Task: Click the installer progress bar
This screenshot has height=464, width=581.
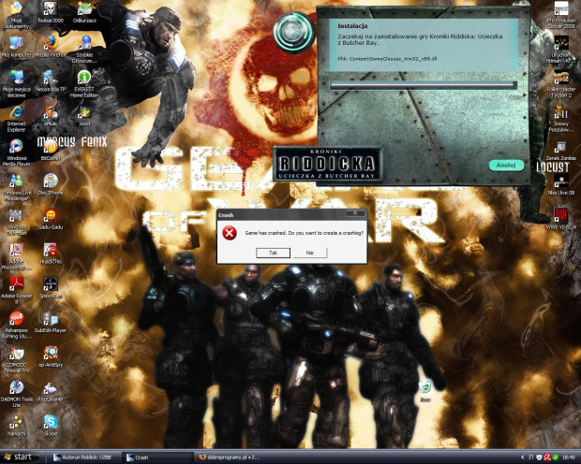Action: coord(424,85)
